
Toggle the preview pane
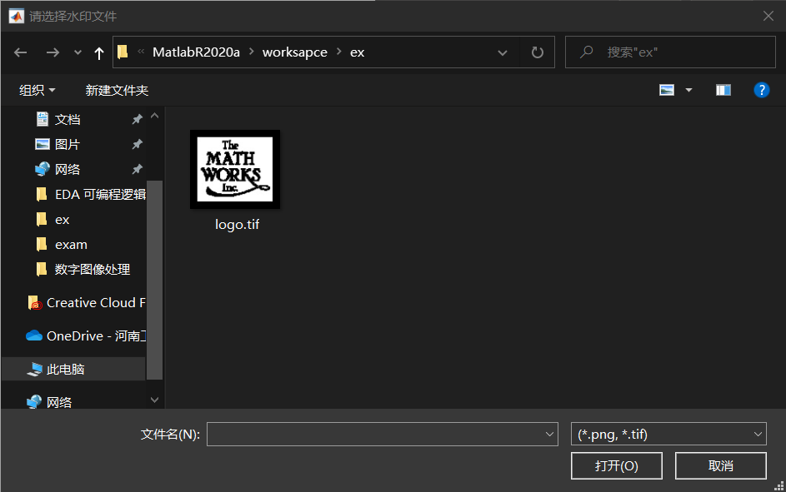click(x=723, y=90)
